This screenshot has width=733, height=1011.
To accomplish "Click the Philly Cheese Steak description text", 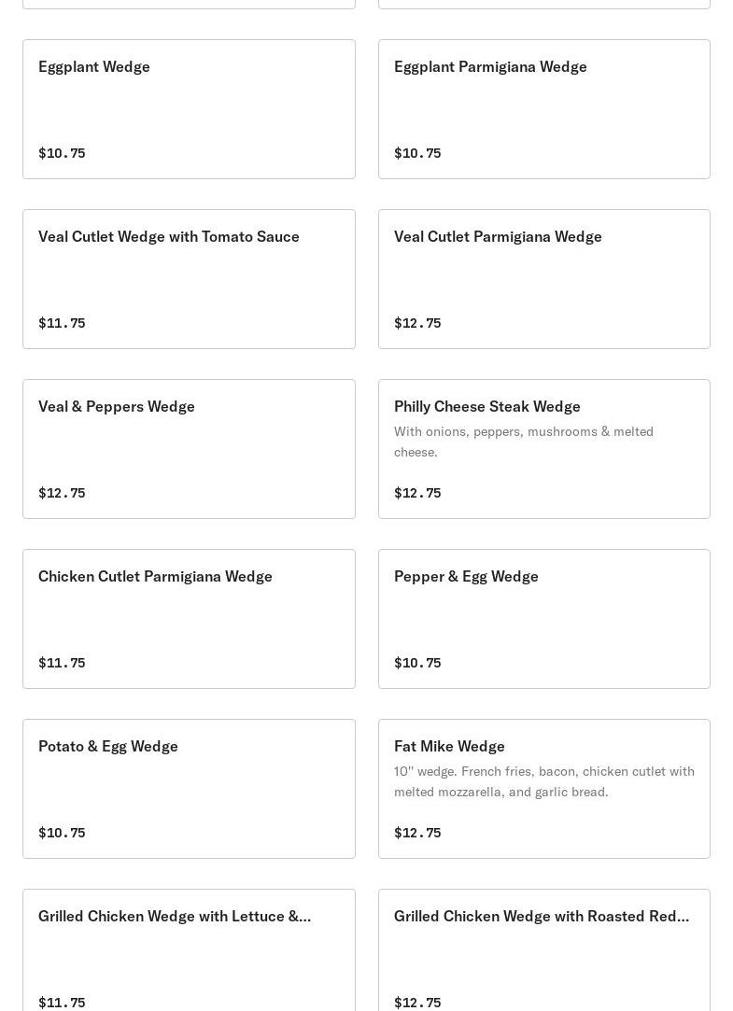I will coord(524,442).
